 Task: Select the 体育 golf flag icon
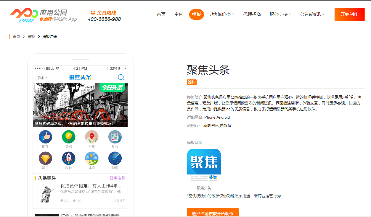point(91,158)
